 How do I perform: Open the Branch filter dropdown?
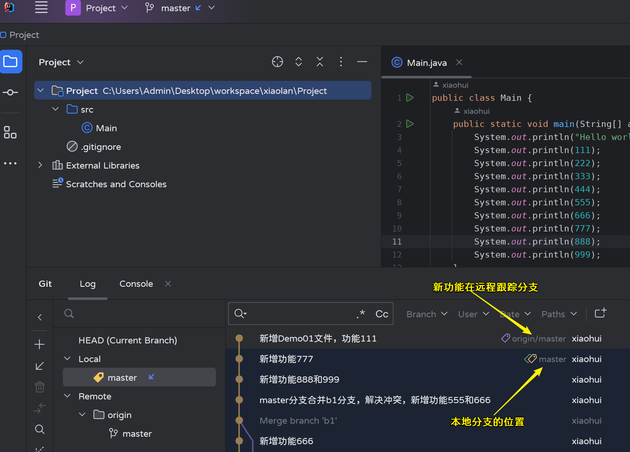[x=427, y=314]
